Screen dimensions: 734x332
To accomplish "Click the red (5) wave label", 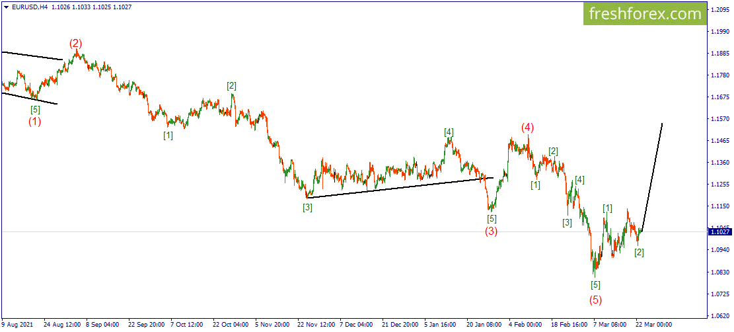I will coord(595,300).
